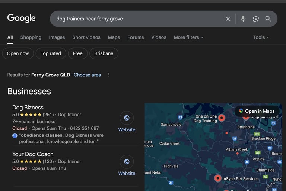Switch to the Images tab
The width and height of the screenshot is (286, 191).
[57, 37]
